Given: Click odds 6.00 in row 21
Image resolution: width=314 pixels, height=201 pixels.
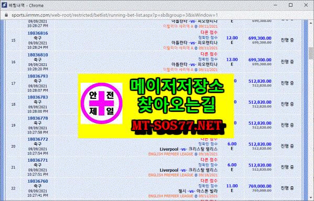Looking at the screenshot, I should click(232, 165).
